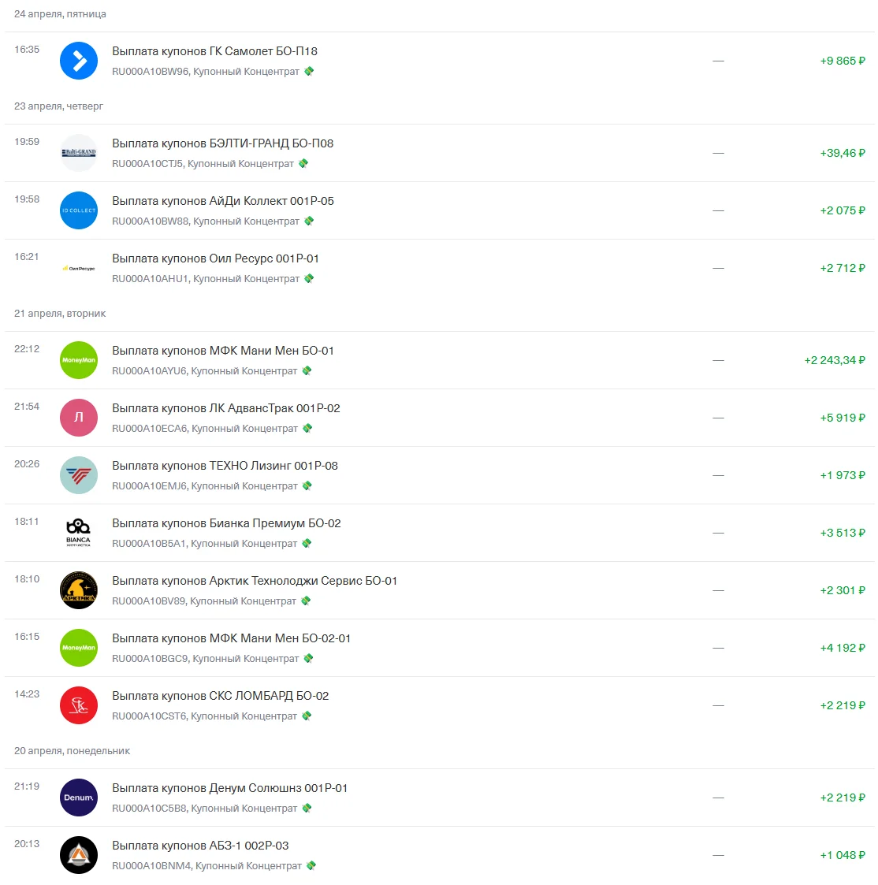
Task: Click money emoji next to RU000A10AHU1
Action: point(309,278)
